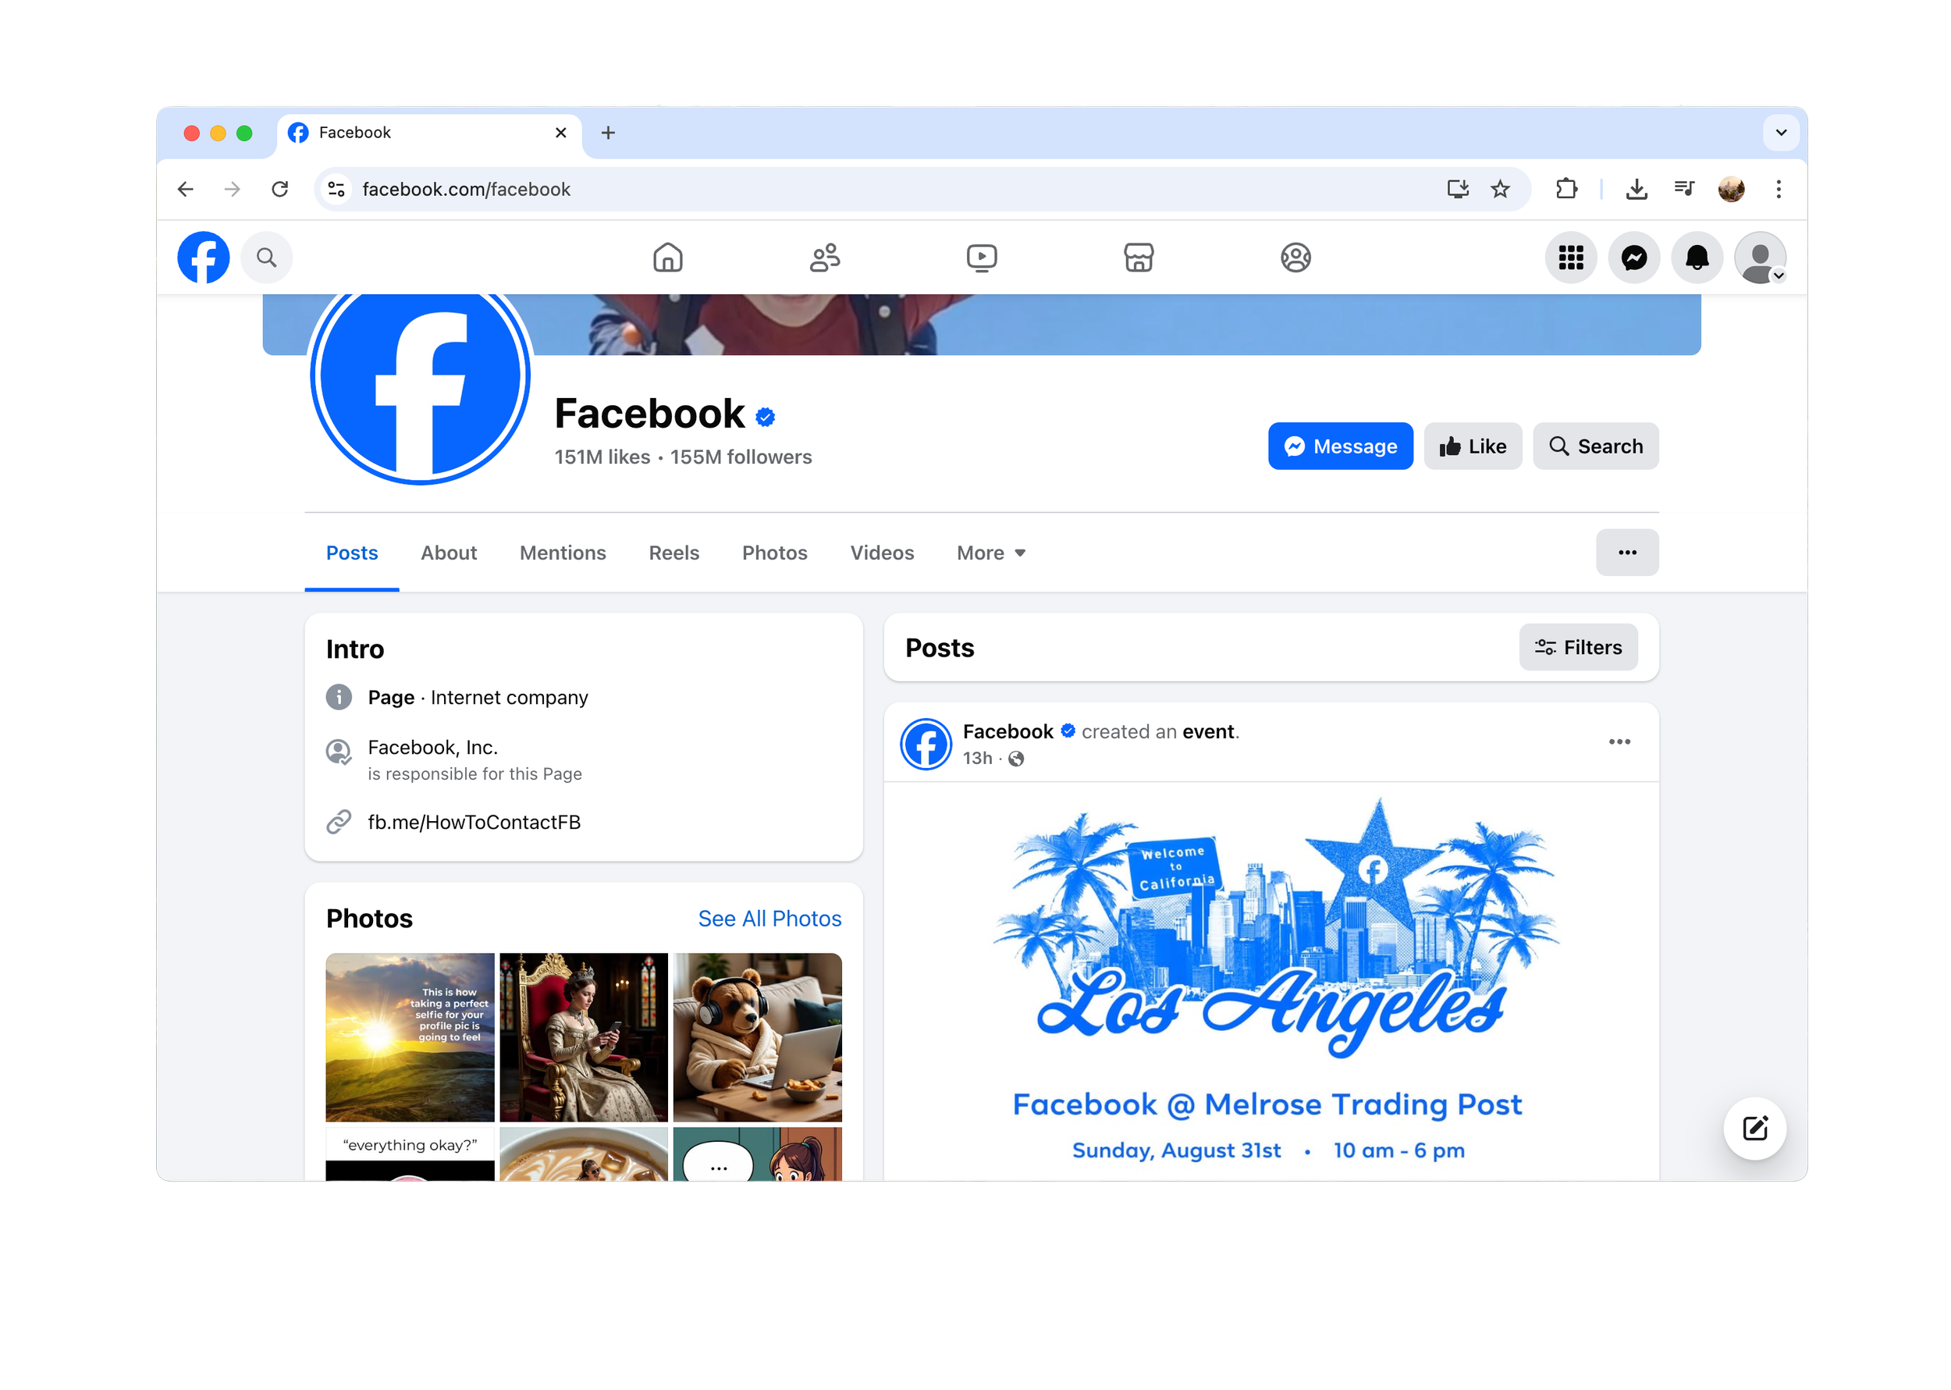Open the See All Photos link
This screenshot has width=1951, height=1390.
coord(770,919)
